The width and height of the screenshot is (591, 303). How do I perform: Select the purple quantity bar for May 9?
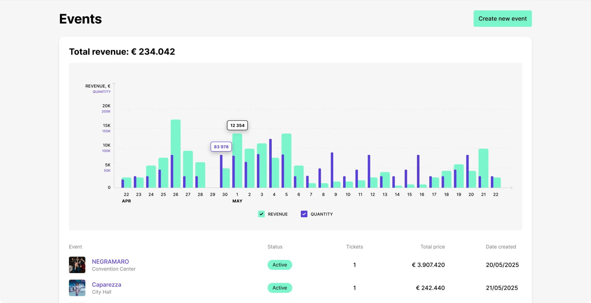[x=332, y=170]
